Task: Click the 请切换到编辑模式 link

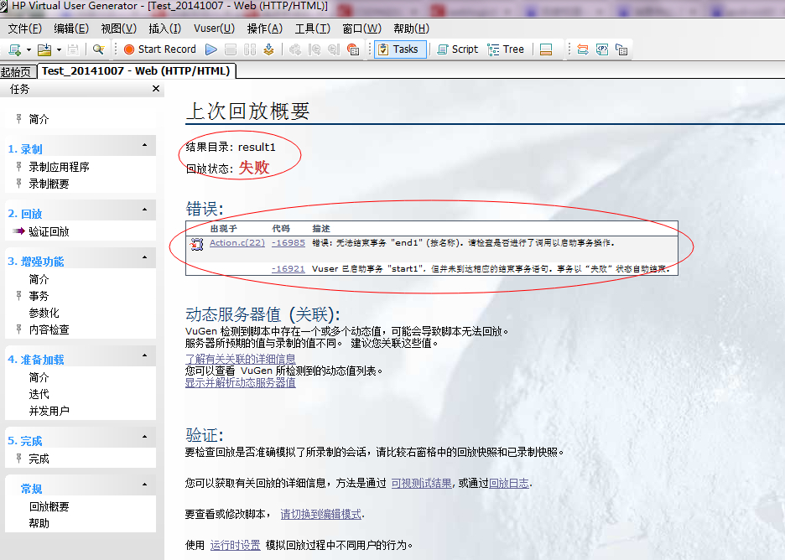Action: pyautogui.click(x=321, y=515)
